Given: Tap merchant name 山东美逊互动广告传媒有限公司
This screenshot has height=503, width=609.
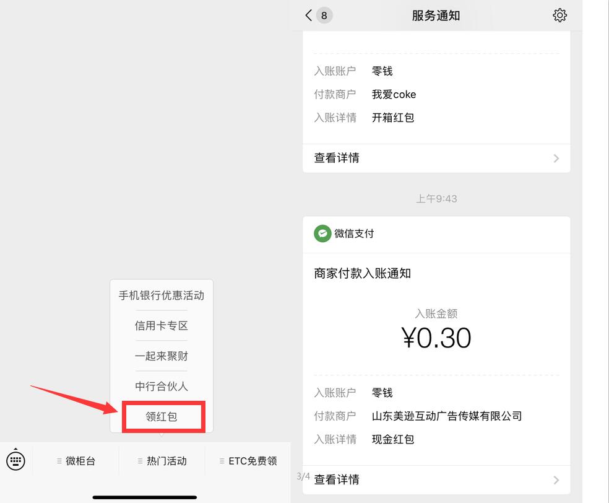Looking at the screenshot, I should coord(447,416).
